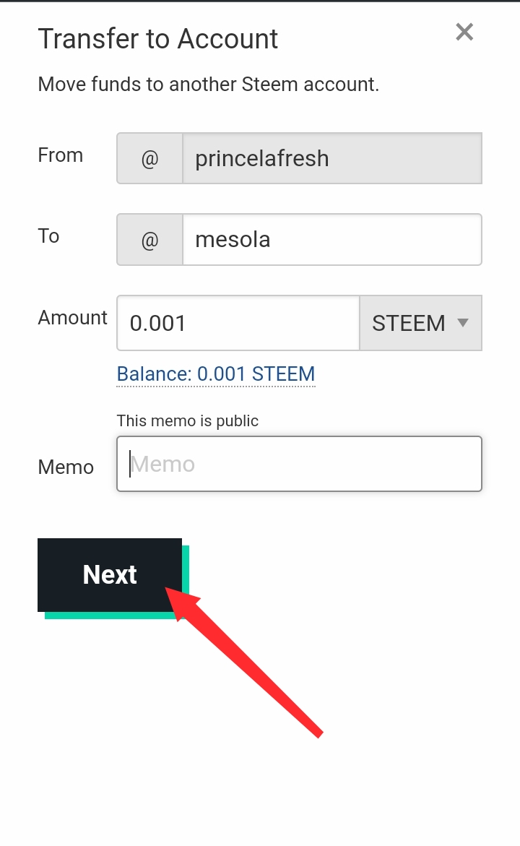
Task: Click the @ prefix beside the To field
Action: (x=149, y=239)
